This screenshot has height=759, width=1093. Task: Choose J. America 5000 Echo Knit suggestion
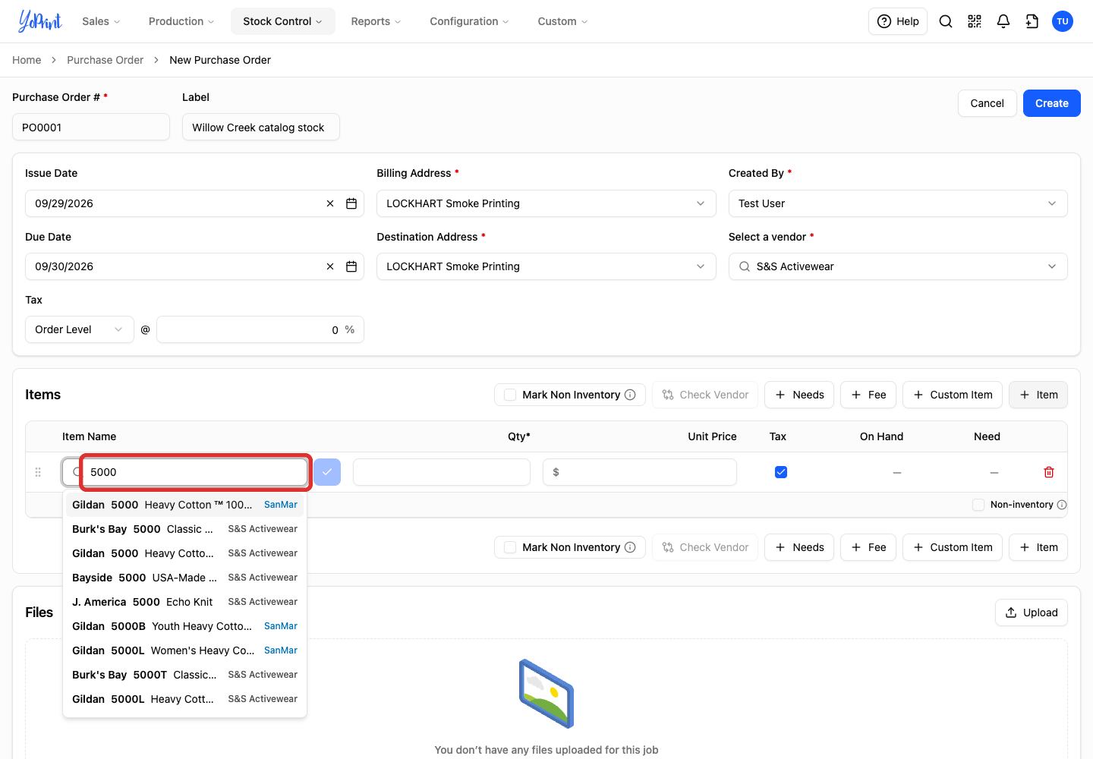[x=185, y=602]
